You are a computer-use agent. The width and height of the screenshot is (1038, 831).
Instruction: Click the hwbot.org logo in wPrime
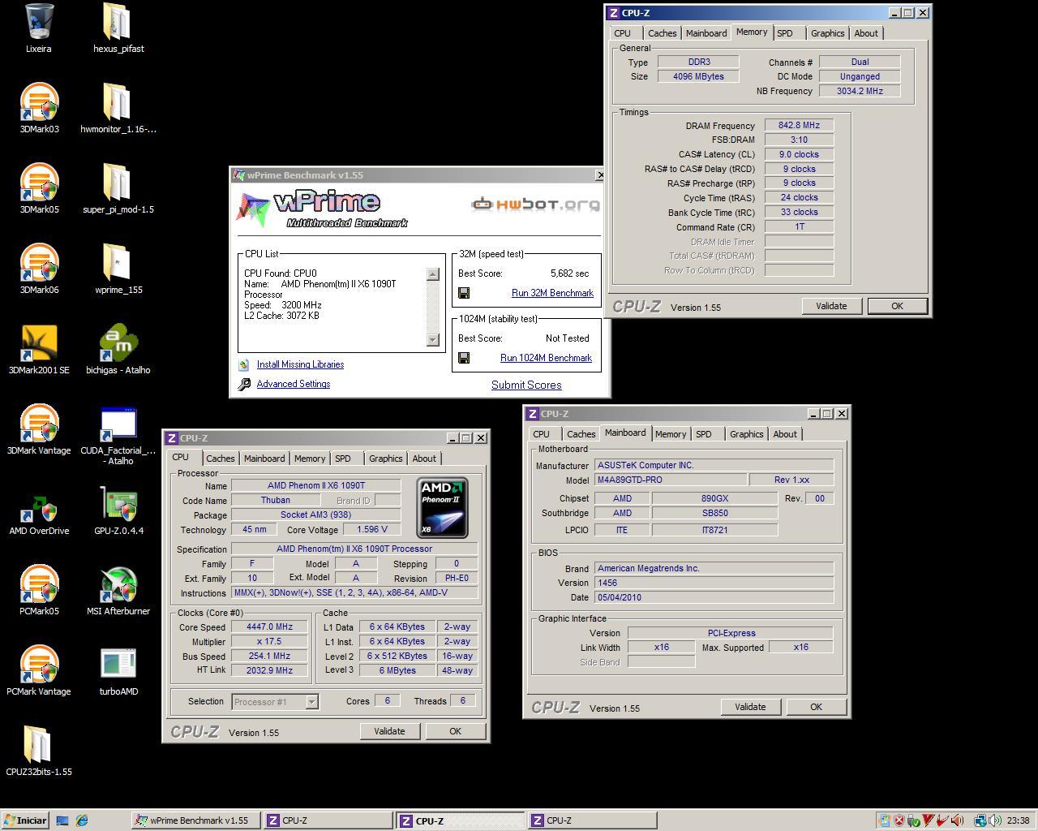[x=535, y=204]
